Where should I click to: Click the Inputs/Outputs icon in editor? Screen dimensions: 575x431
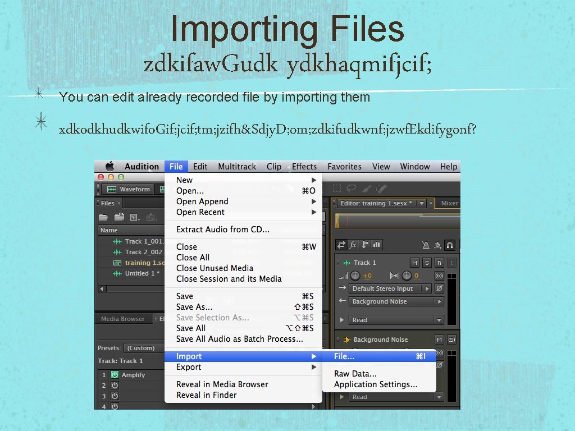tap(341, 245)
